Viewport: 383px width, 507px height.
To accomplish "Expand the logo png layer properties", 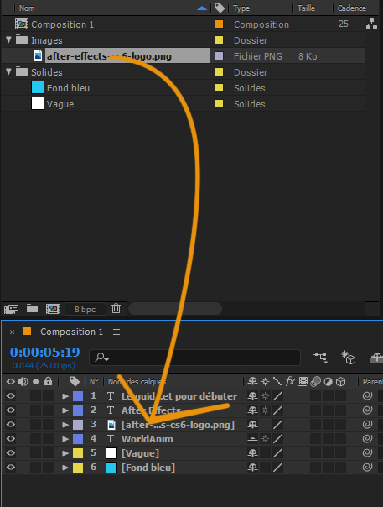I will (65, 425).
